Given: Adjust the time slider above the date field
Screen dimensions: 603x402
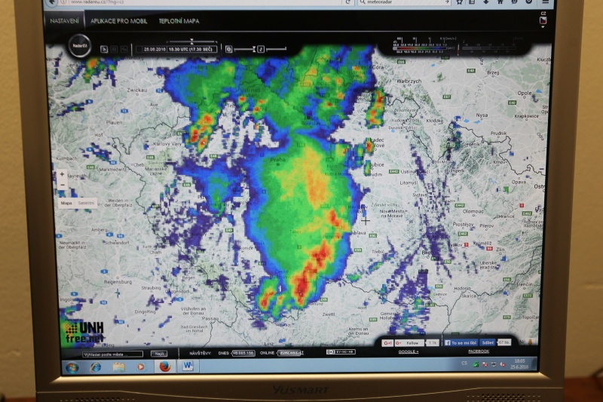Looking at the screenshot, I should click(x=191, y=41).
